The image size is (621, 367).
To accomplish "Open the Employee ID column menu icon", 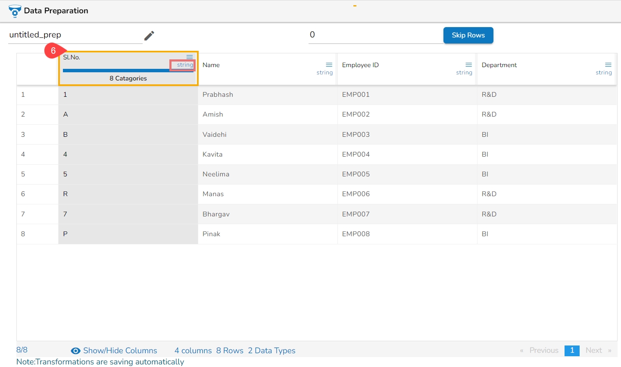I will 468,65.
